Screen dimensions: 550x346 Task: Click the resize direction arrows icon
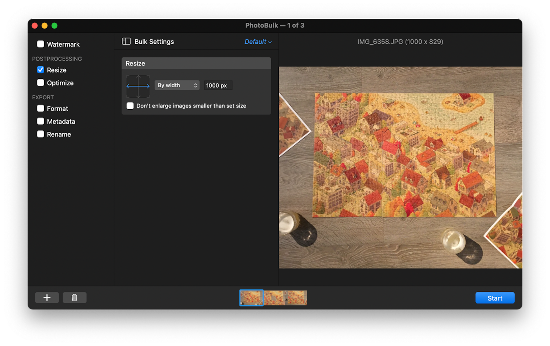coord(138,86)
